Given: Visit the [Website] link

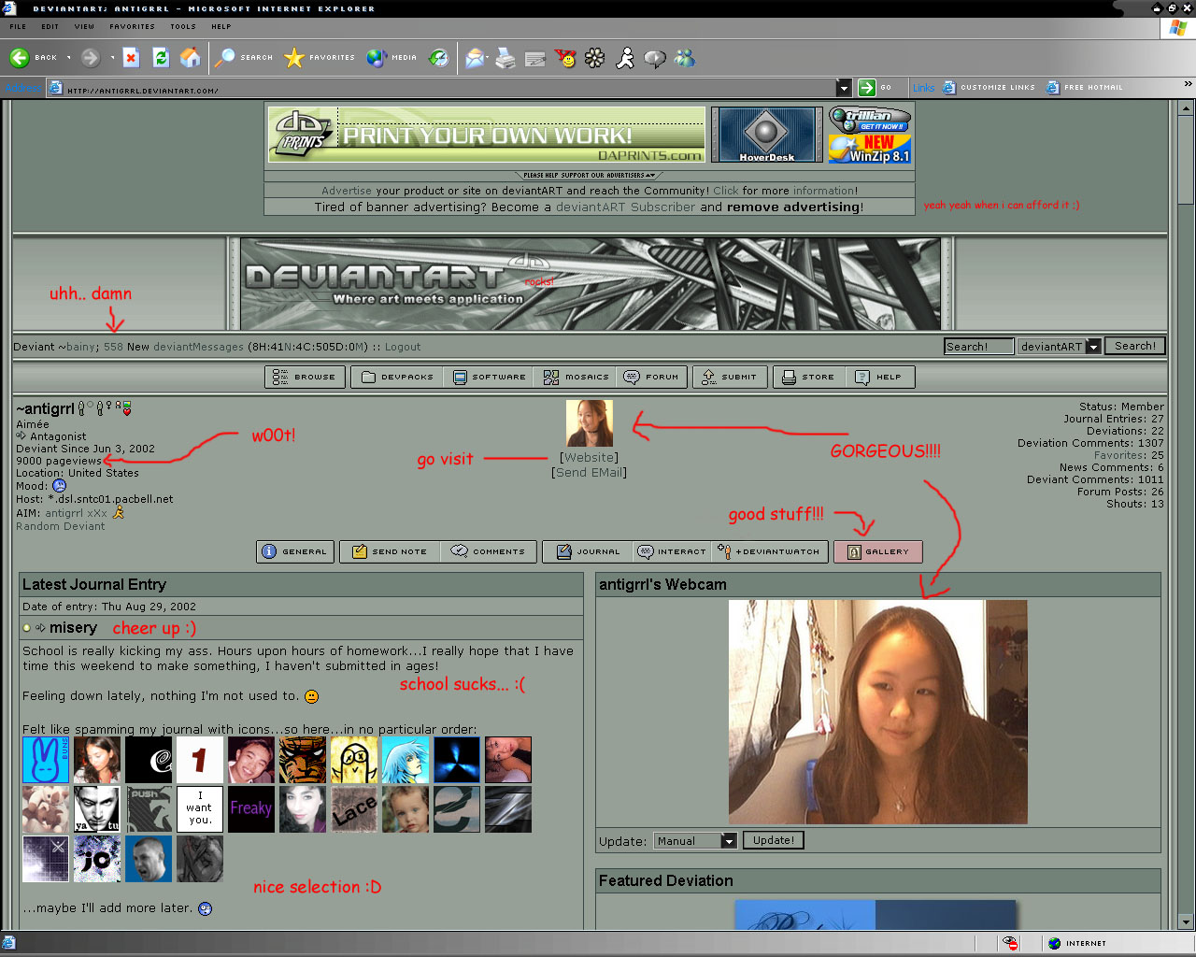Looking at the screenshot, I should click(x=589, y=458).
